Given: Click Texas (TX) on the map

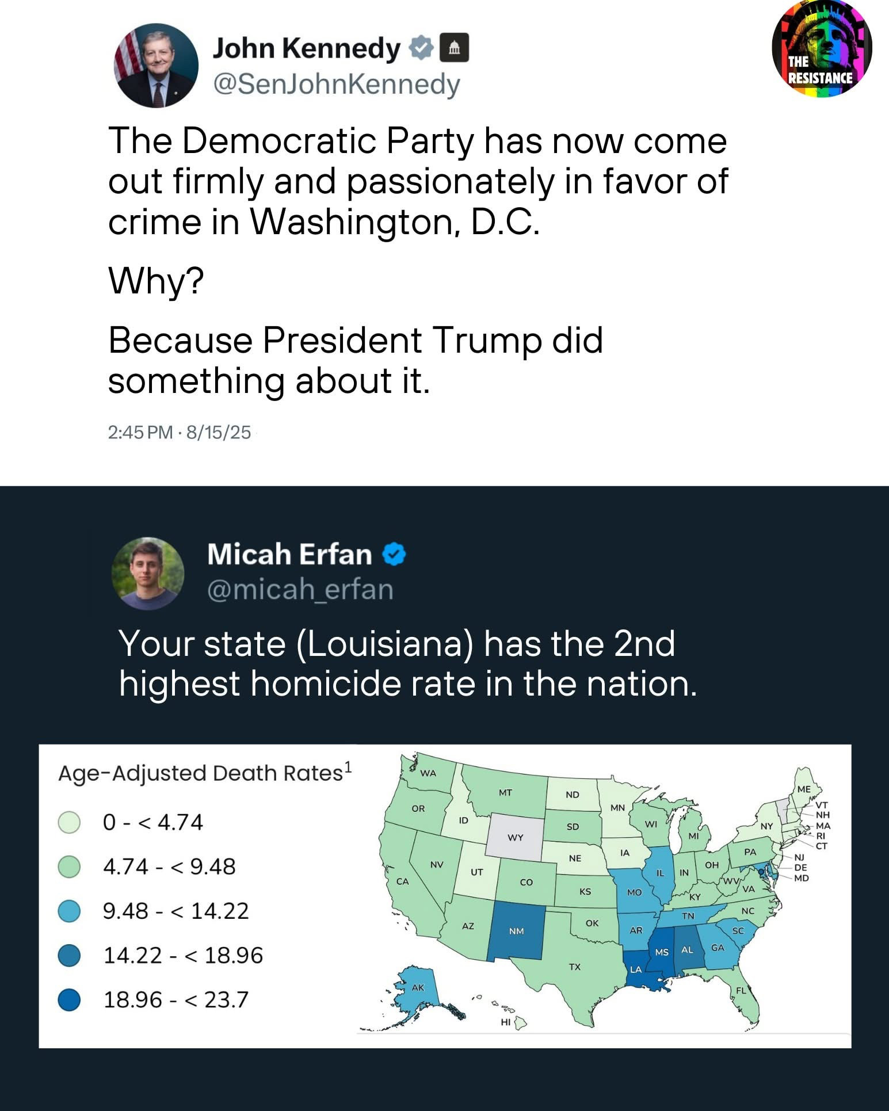Looking at the screenshot, I should [575, 967].
